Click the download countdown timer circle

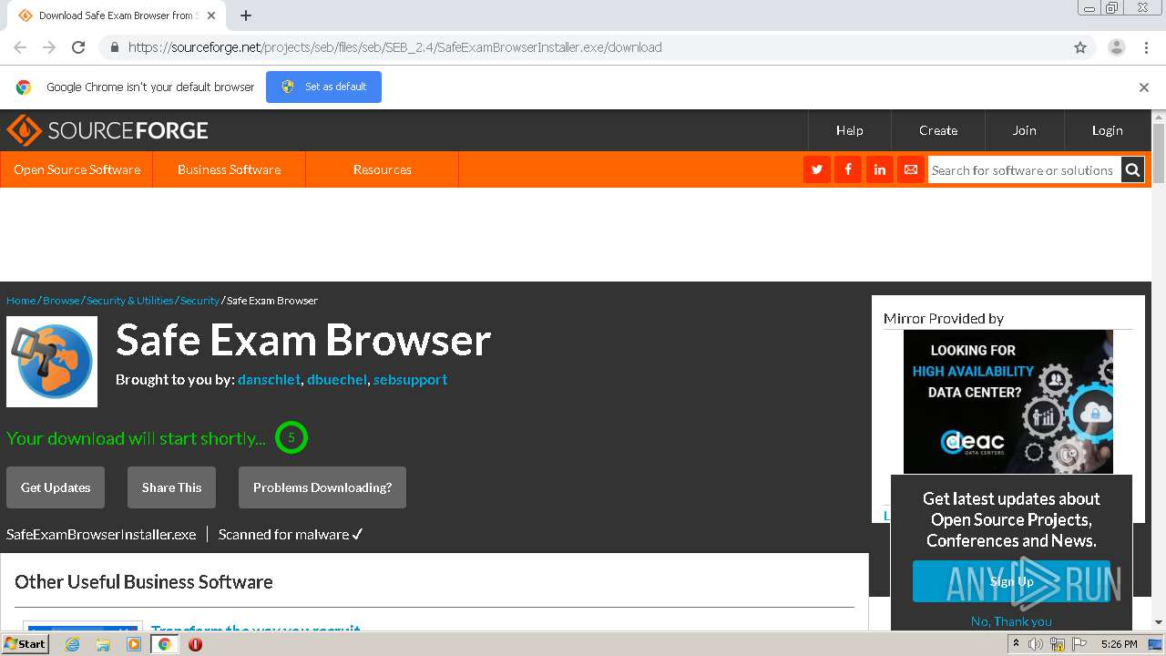[x=291, y=438]
